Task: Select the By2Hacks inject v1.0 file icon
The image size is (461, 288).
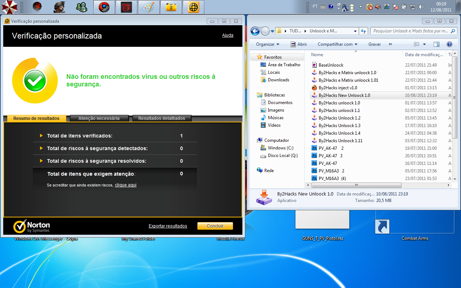Action: tap(314, 88)
